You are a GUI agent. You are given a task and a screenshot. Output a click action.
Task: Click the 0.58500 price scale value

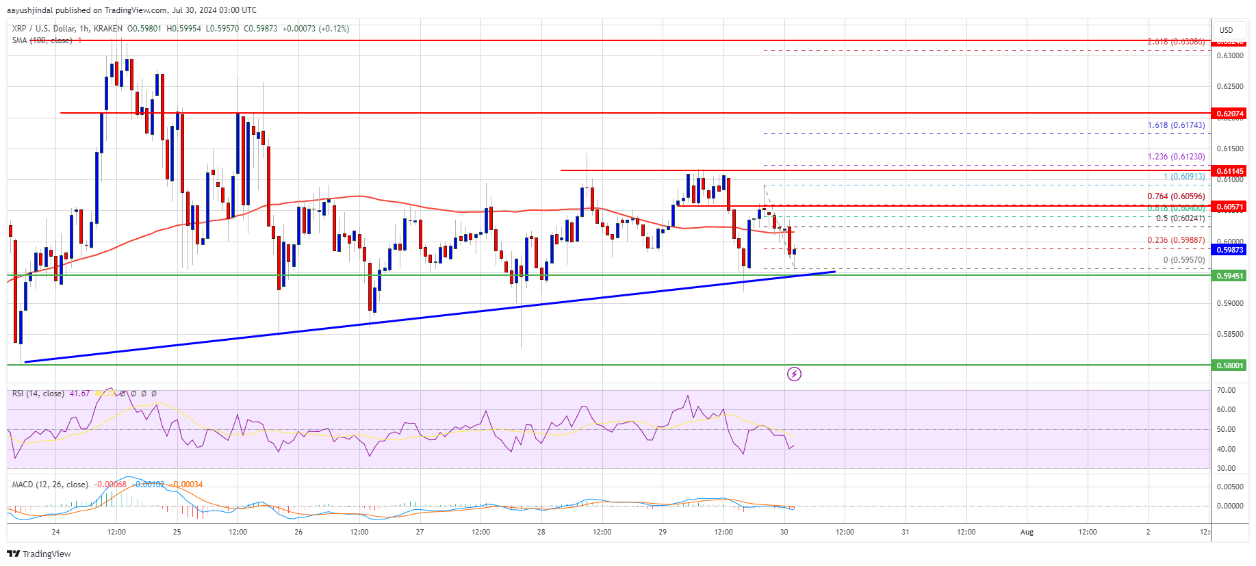click(x=1229, y=334)
